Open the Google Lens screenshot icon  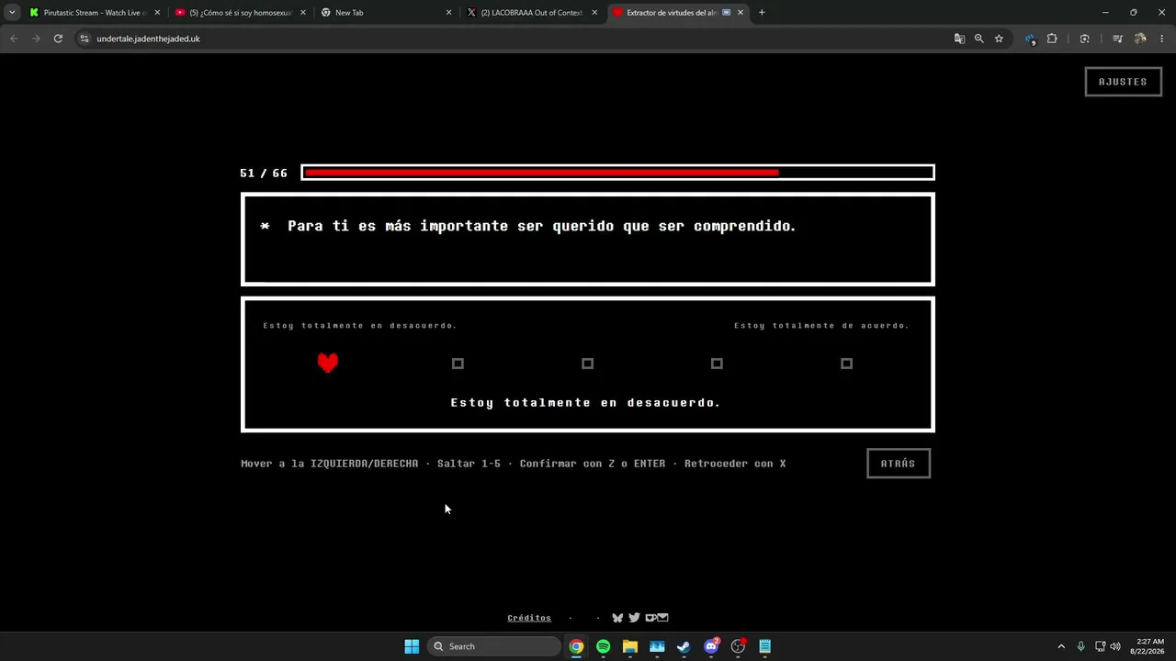click(x=1085, y=39)
